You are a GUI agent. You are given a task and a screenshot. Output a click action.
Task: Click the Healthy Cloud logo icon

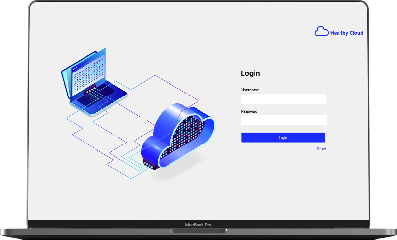coord(321,32)
